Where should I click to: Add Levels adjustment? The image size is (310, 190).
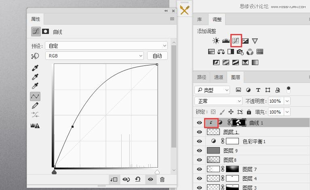pos(226,41)
